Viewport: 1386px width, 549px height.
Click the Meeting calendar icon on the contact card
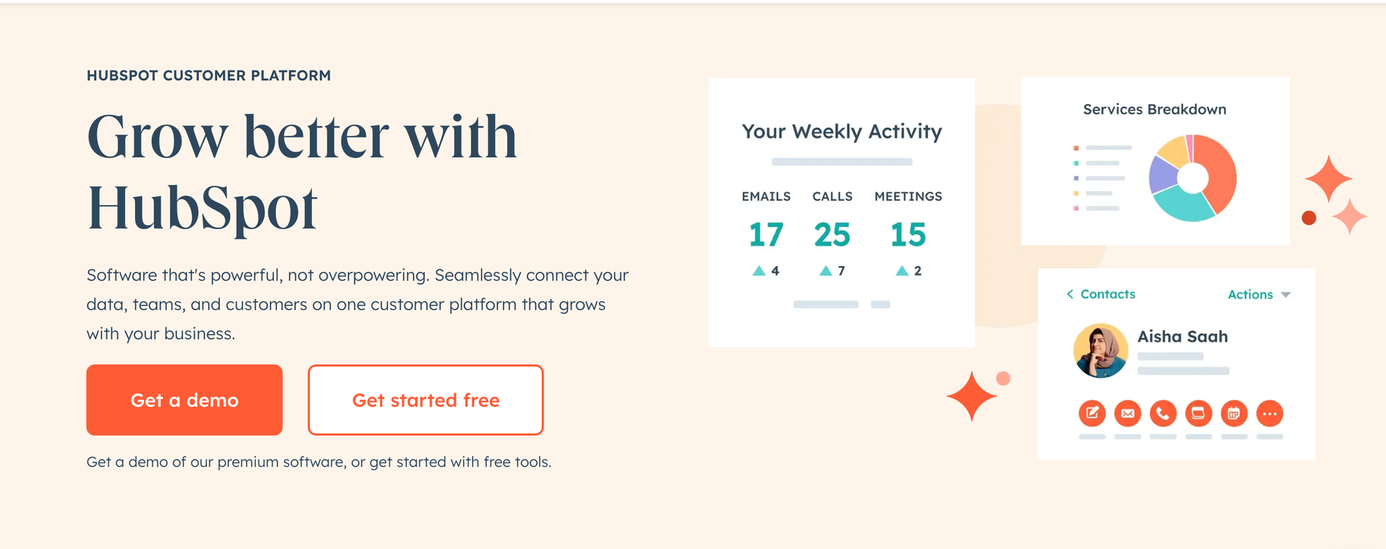[1234, 413]
